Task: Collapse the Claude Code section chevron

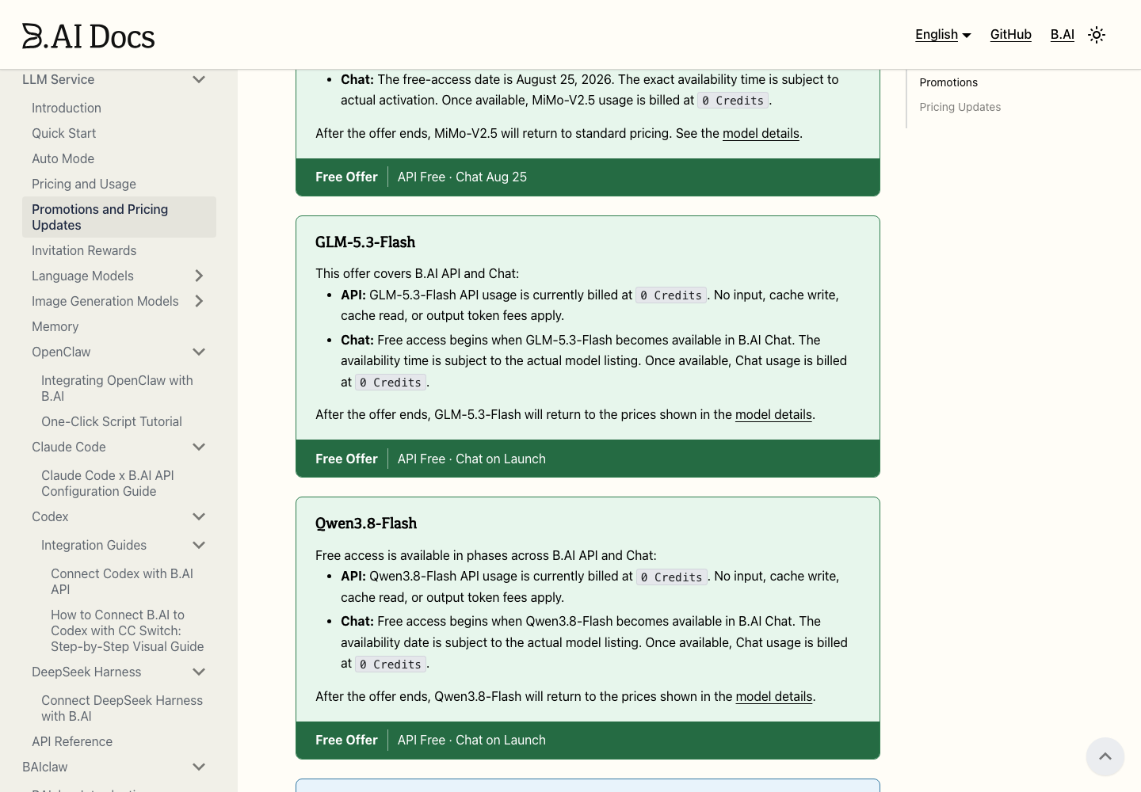Action: point(199,447)
